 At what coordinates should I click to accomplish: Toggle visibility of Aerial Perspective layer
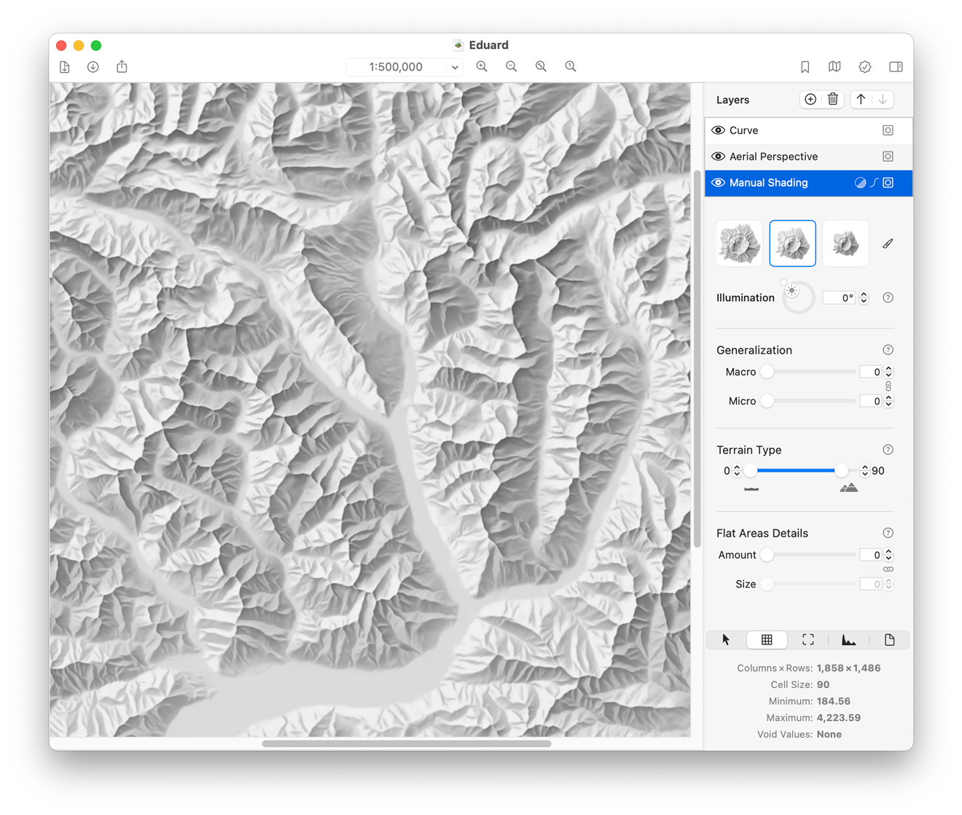[718, 157]
